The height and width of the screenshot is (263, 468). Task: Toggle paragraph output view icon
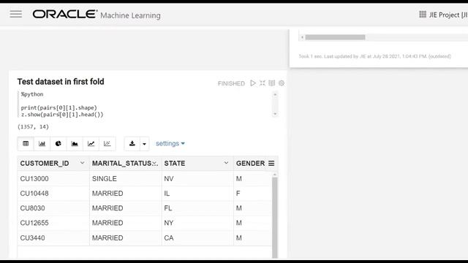[271, 83]
